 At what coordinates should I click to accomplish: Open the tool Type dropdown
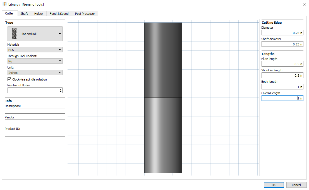pyautogui.click(x=35, y=34)
